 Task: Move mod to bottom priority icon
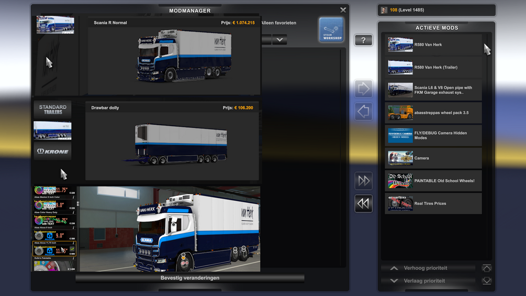487,281
